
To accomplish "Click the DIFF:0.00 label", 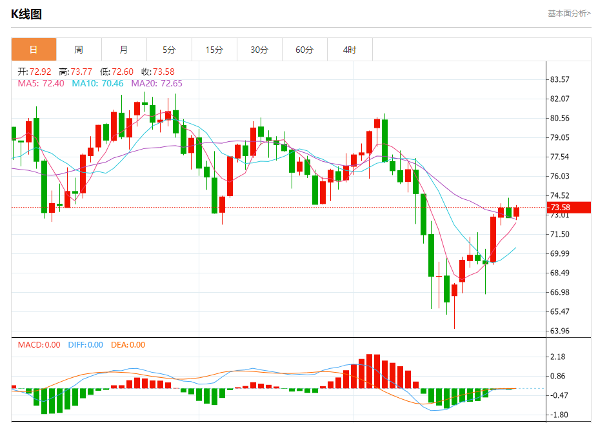I will (85, 345).
